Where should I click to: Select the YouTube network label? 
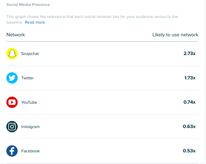[29, 102]
